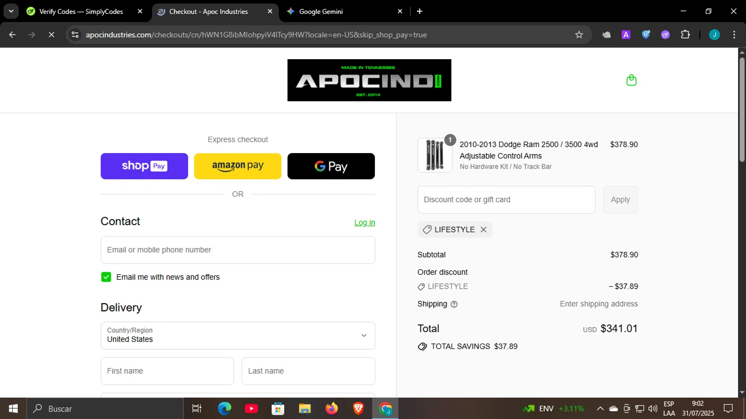
Task: Click the clock showing 9:02
Action: [698, 404]
